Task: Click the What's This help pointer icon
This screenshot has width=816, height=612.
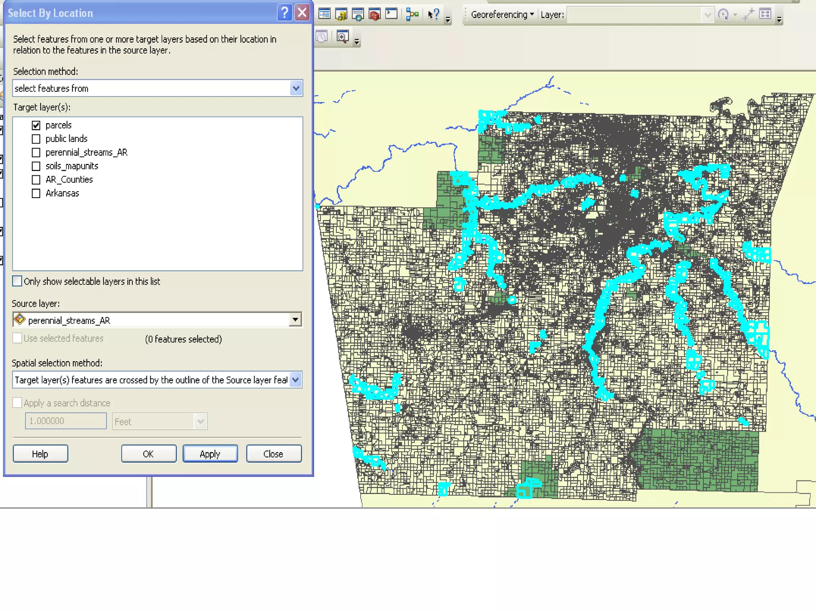Action: point(433,14)
